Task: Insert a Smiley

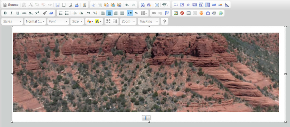Action: tap(201, 13)
